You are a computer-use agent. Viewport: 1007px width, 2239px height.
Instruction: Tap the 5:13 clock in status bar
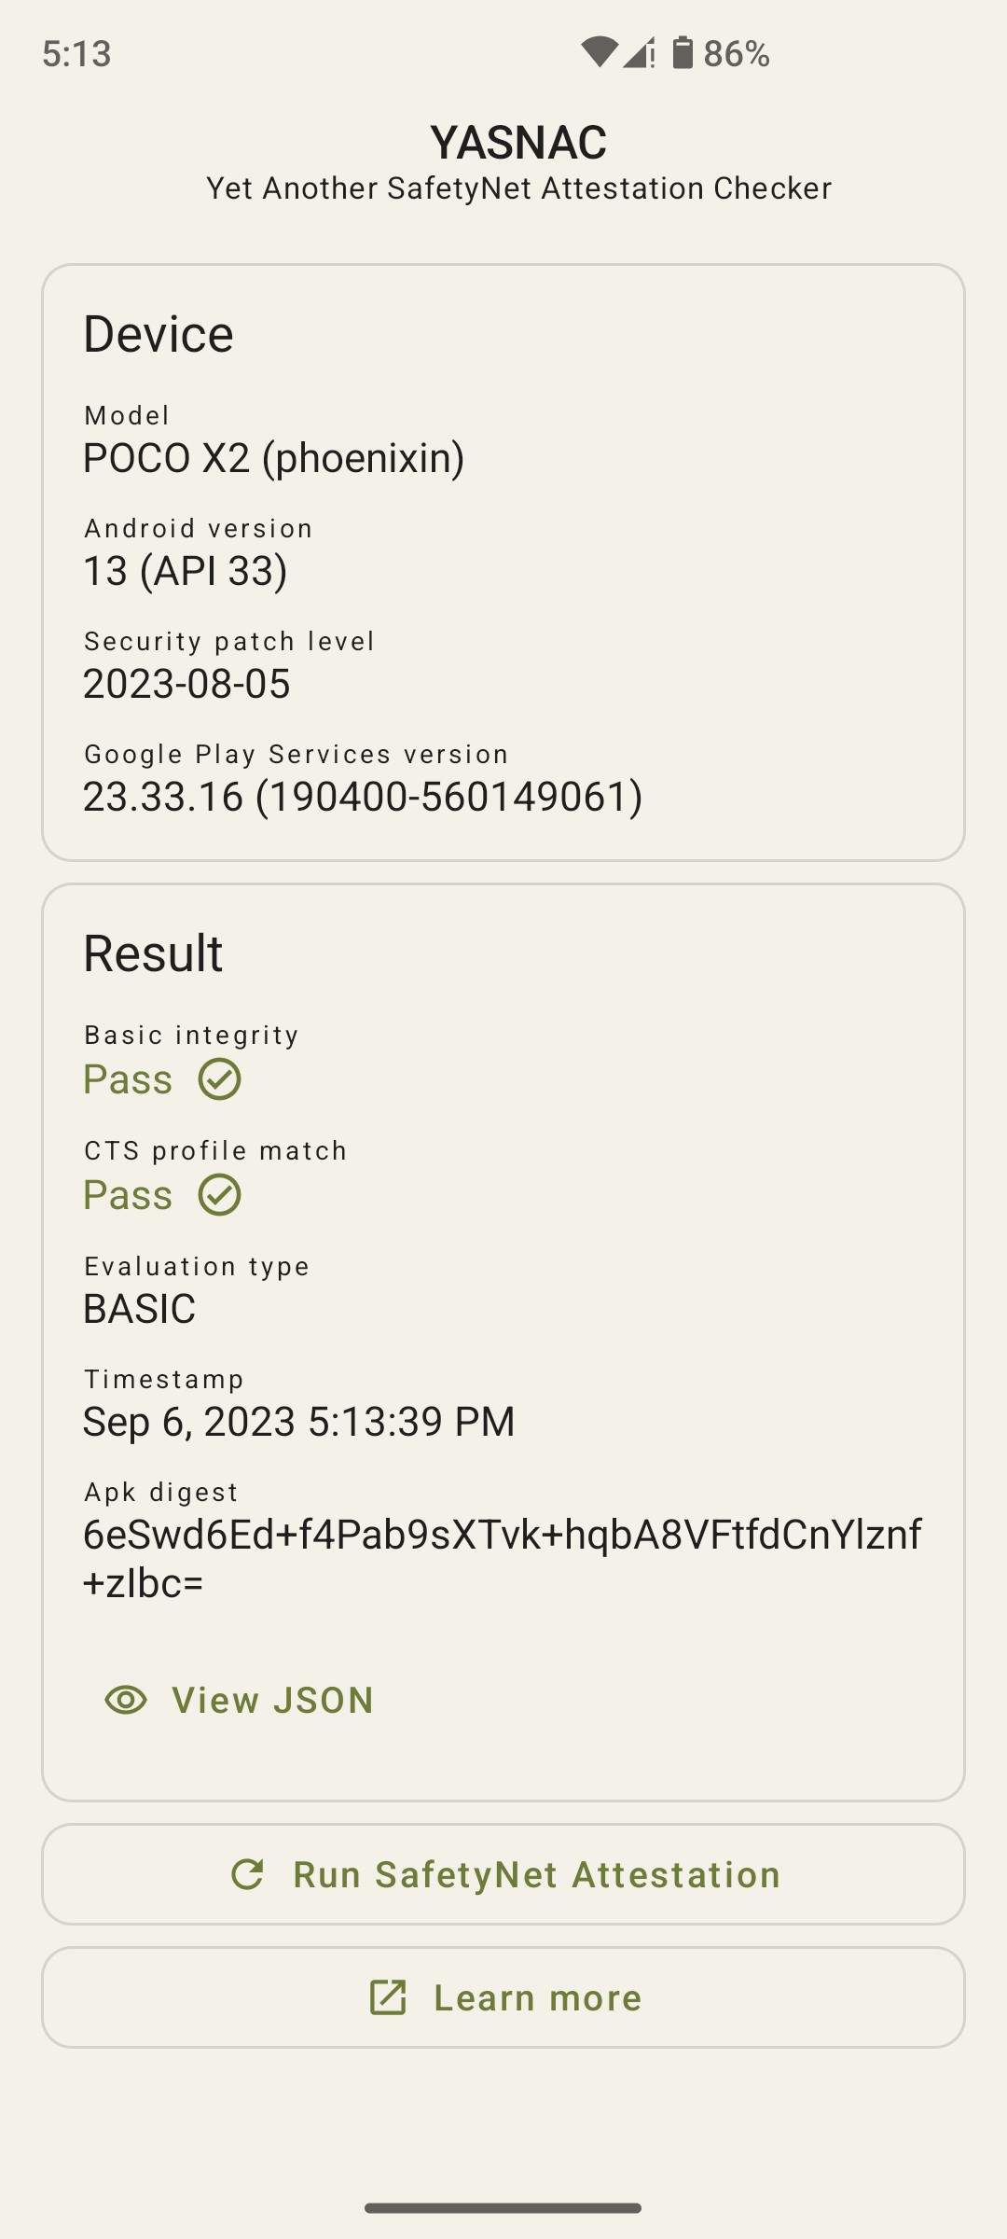pos(76,54)
